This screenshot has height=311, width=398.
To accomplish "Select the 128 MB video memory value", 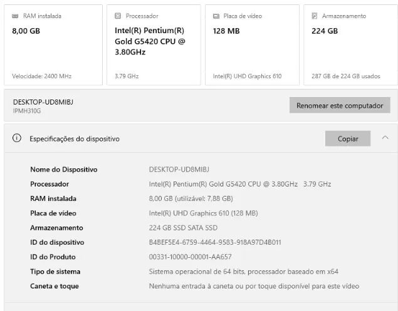I will (226, 31).
